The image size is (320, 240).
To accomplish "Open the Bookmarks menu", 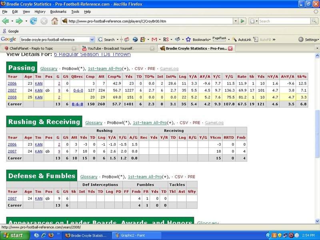I will [x=58, y=12].
